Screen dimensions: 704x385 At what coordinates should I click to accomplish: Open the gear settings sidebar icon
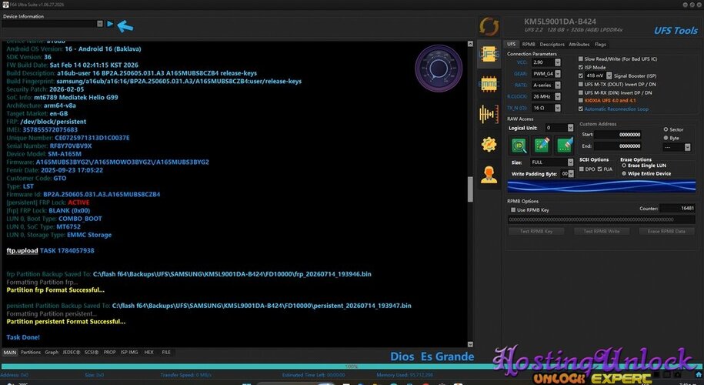point(489,144)
